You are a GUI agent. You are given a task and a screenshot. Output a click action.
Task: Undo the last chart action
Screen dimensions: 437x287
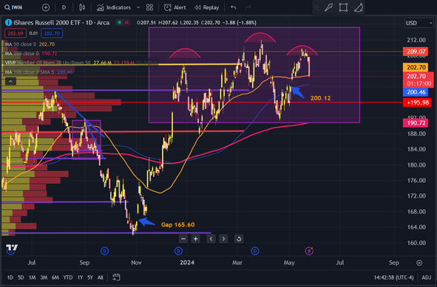click(234, 7)
